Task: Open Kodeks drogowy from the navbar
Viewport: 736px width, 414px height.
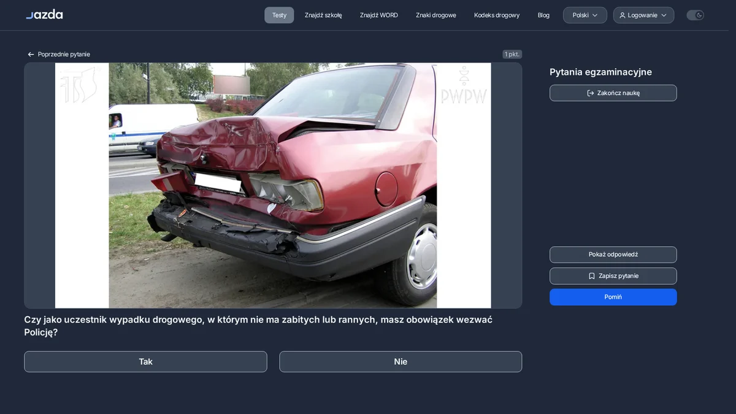Action: pos(497,15)
